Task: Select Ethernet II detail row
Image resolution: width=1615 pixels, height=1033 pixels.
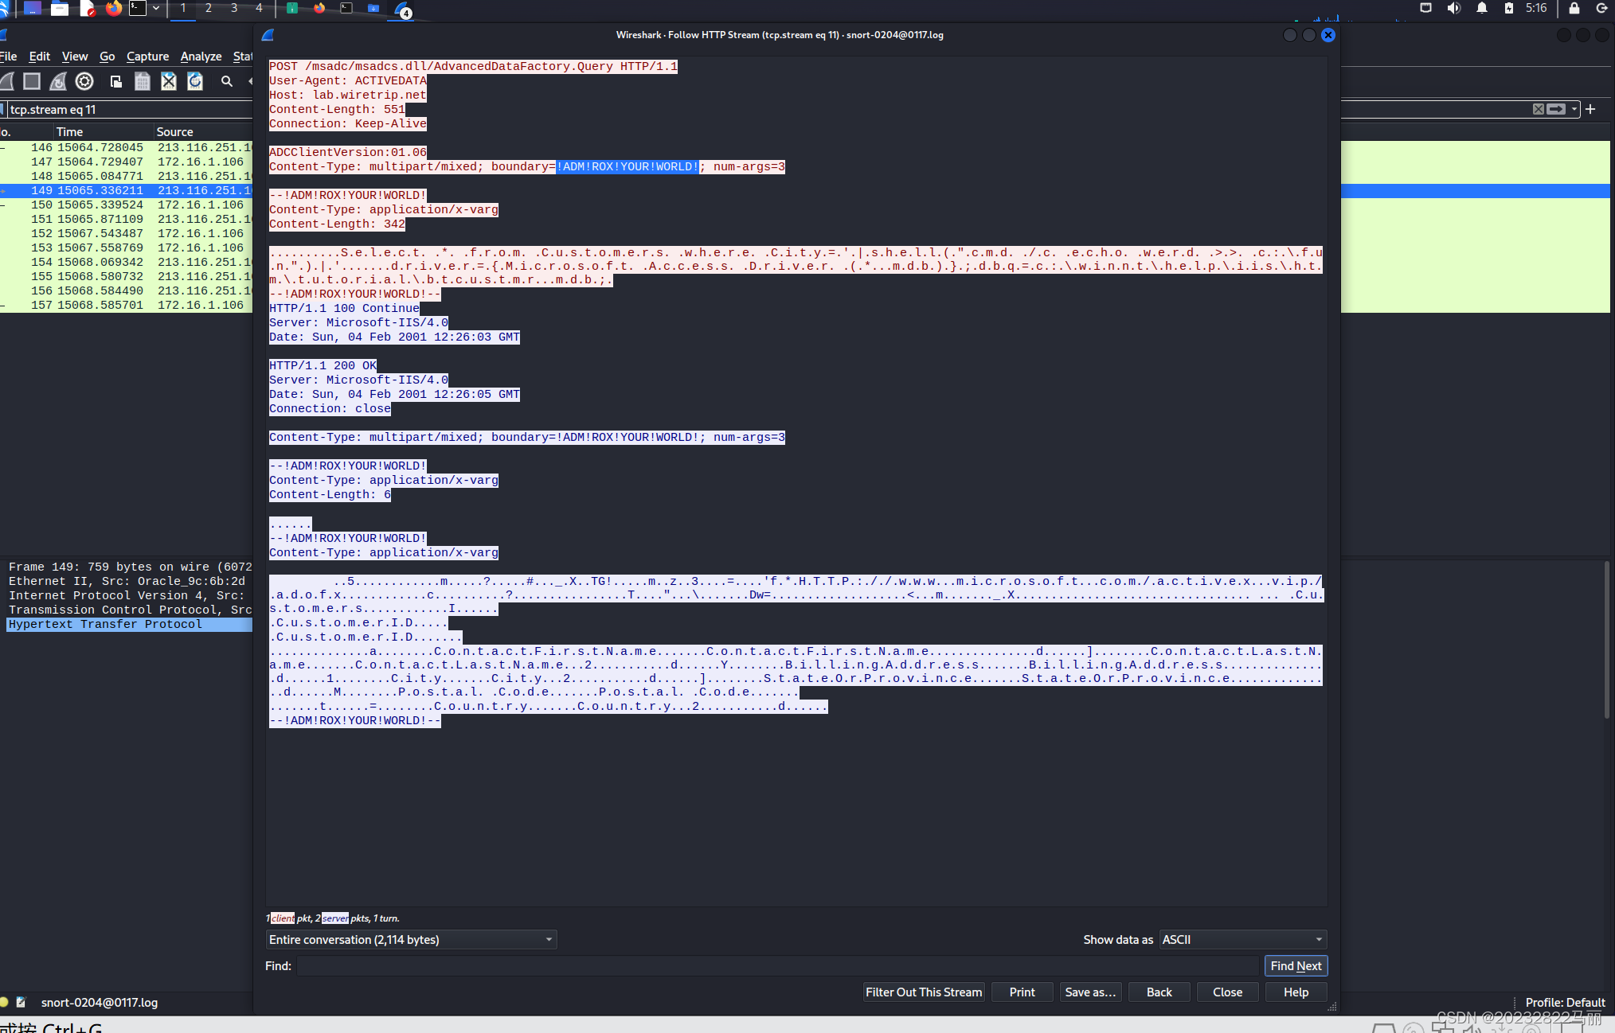Action: pyautogui.click(x=129, y=581)
